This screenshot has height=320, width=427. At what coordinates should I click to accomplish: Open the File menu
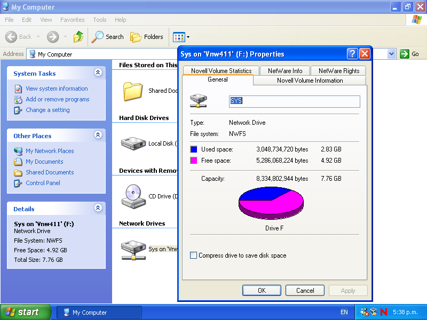point(9,20)
